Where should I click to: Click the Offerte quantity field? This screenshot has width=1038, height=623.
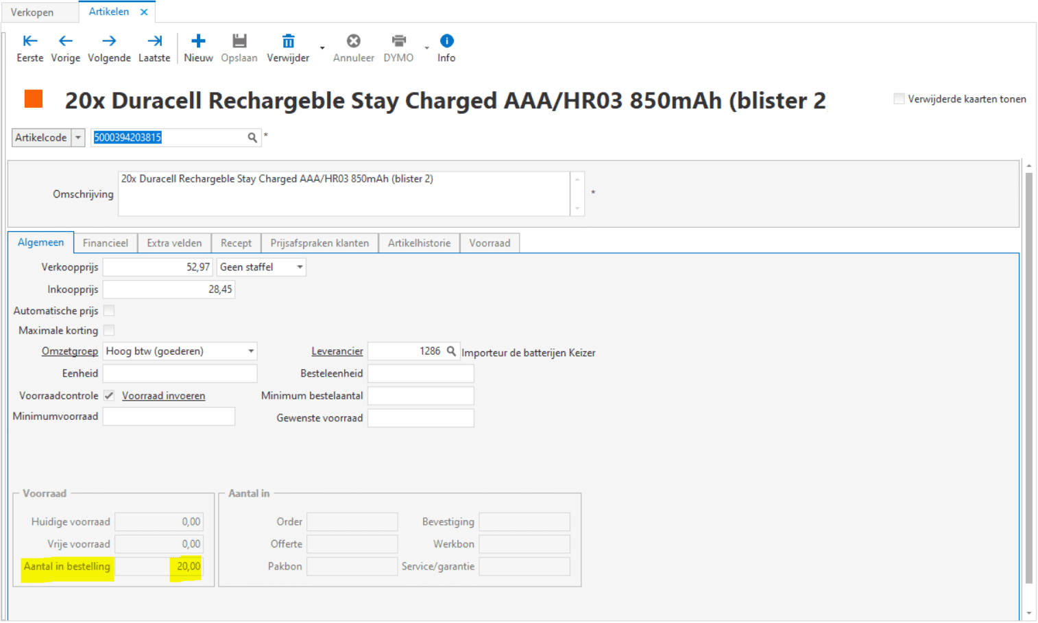point(352,544)
